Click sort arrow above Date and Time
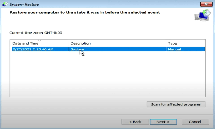 tap(40, 41)
